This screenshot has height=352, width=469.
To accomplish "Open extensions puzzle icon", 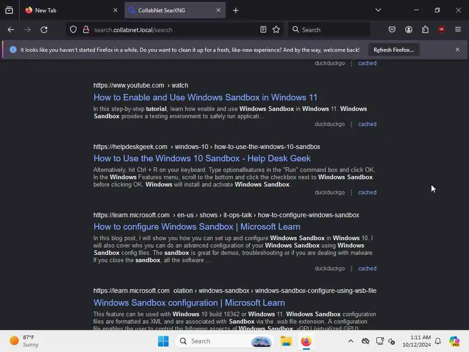I will 425,30.
